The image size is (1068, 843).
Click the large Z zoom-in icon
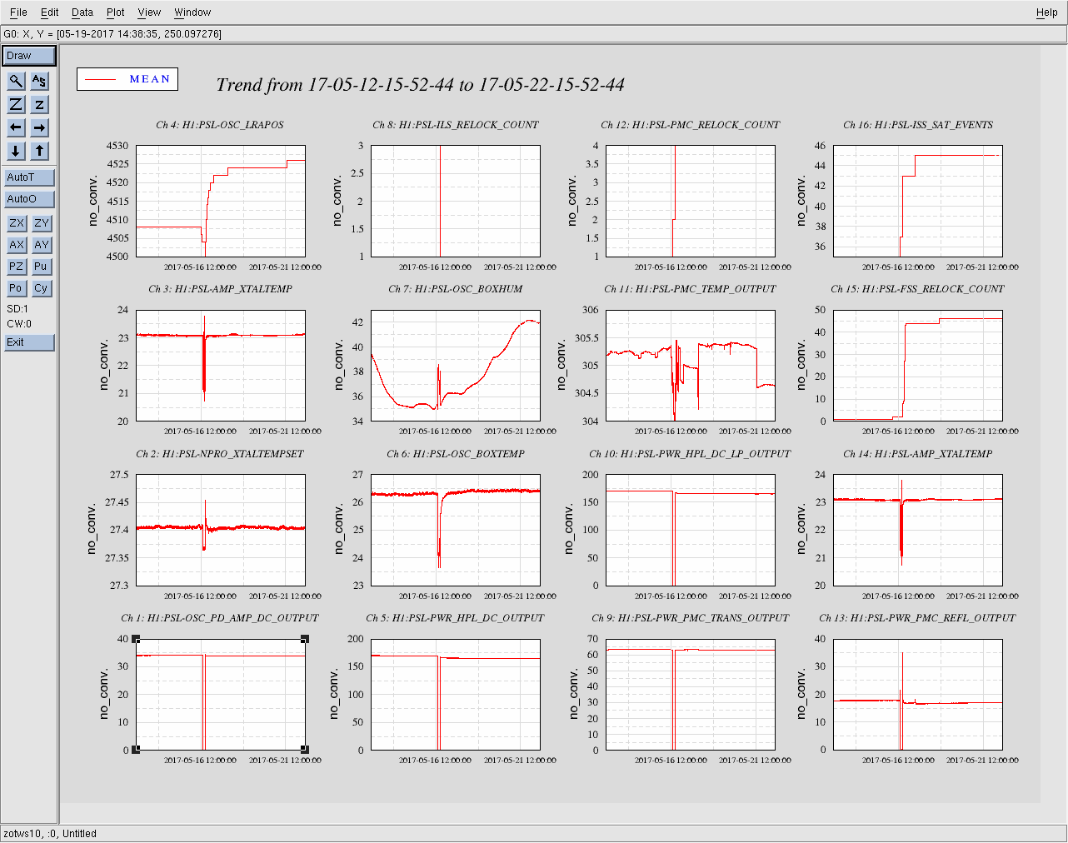[17, 104]
